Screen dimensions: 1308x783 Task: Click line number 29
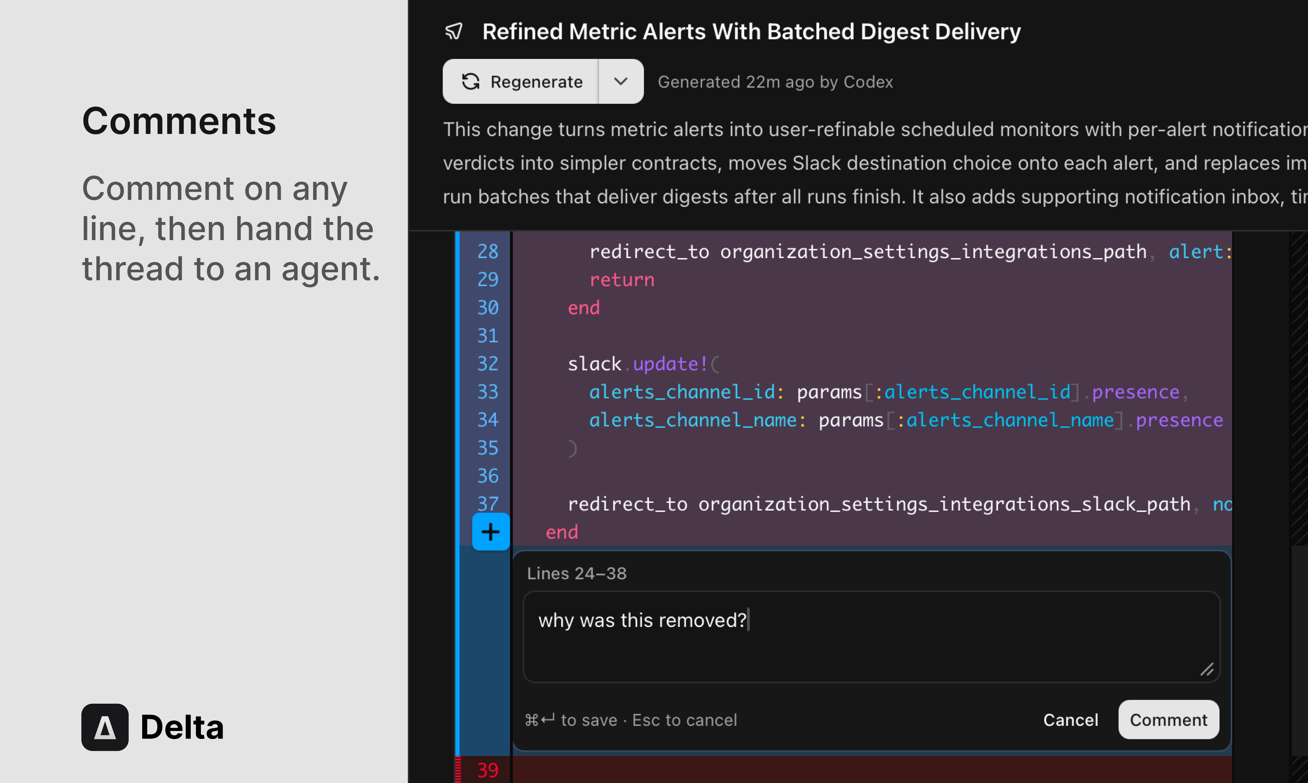[488, 280]
